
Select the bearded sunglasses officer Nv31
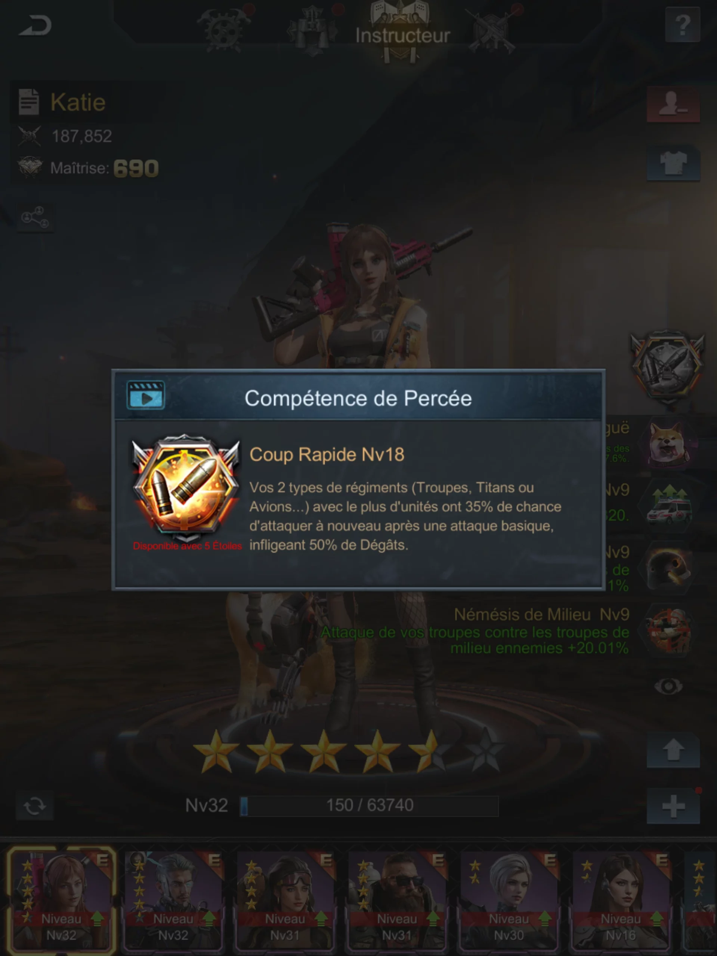pyautogui.click(x=396, y=900)
